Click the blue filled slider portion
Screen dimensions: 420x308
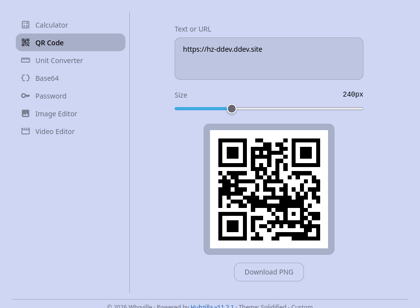201,108
